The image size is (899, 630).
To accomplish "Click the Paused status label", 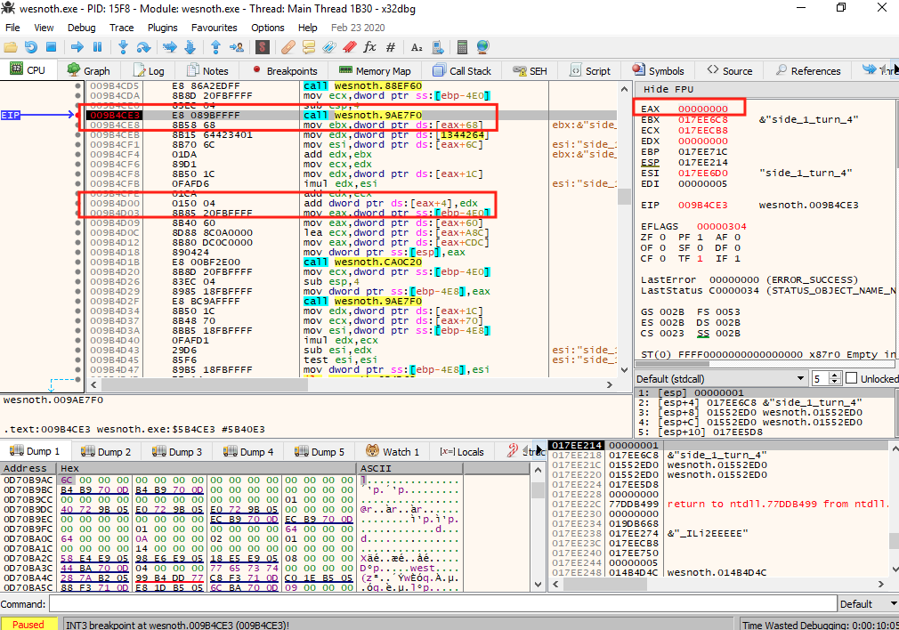I will click(28, 625).
